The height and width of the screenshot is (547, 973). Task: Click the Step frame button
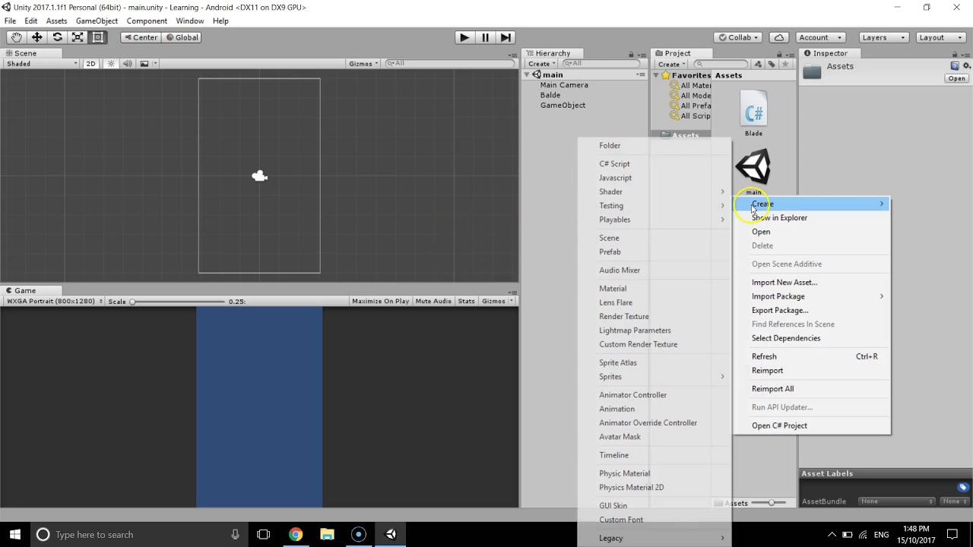[506, 37]
